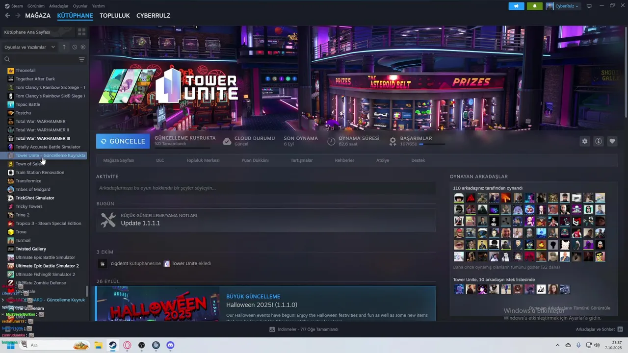This screenshot has height=353, width=628.
Task: Select Ultimate Fishing Simulator 2
Action: pyautogui.click(x=44, y=275)
